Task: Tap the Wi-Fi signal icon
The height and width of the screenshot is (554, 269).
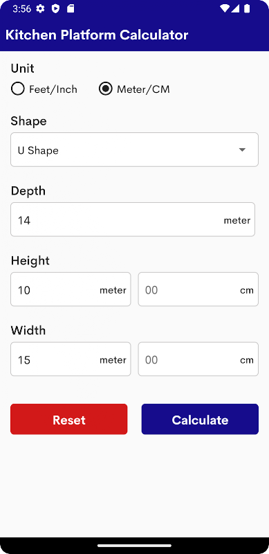Action: tap(224, 9)
